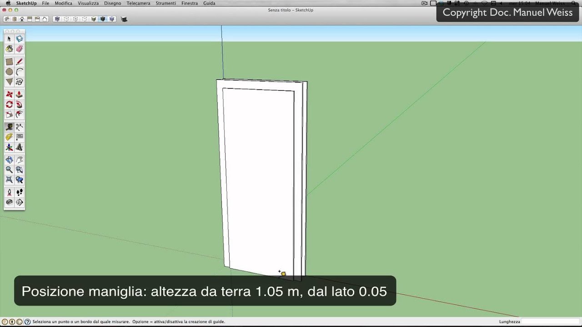582x327 pixels.
Task: Select the Zoom Window tool
Action: (x=19, y=170)
